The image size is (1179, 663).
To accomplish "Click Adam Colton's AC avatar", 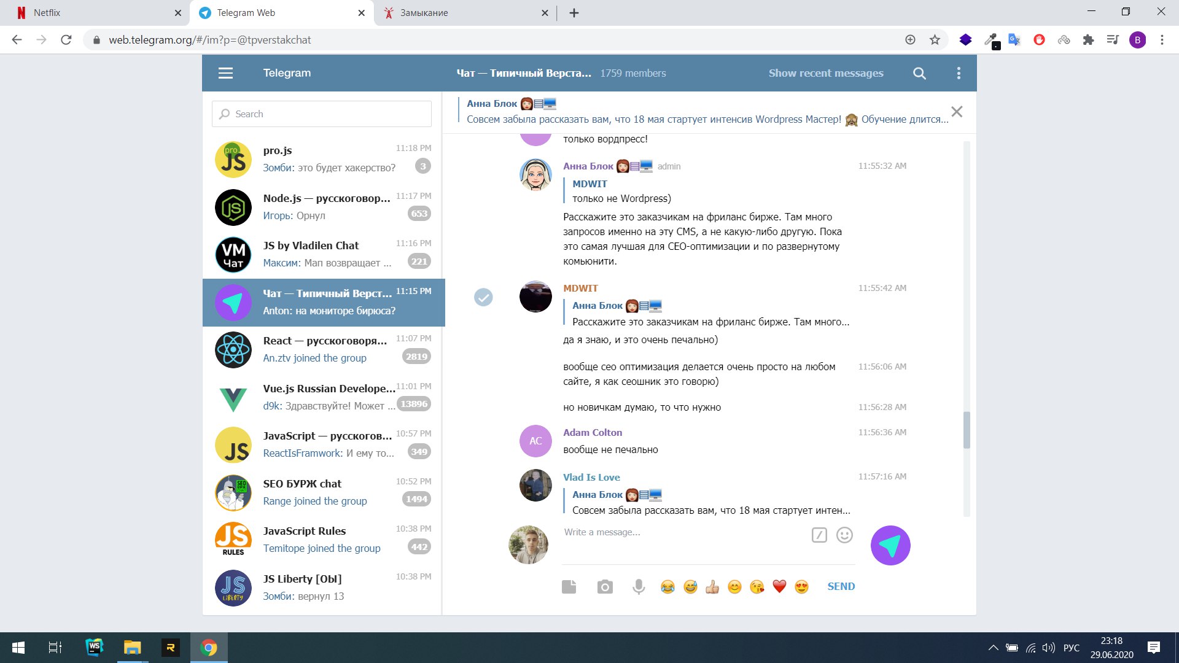I will (535, 441).
